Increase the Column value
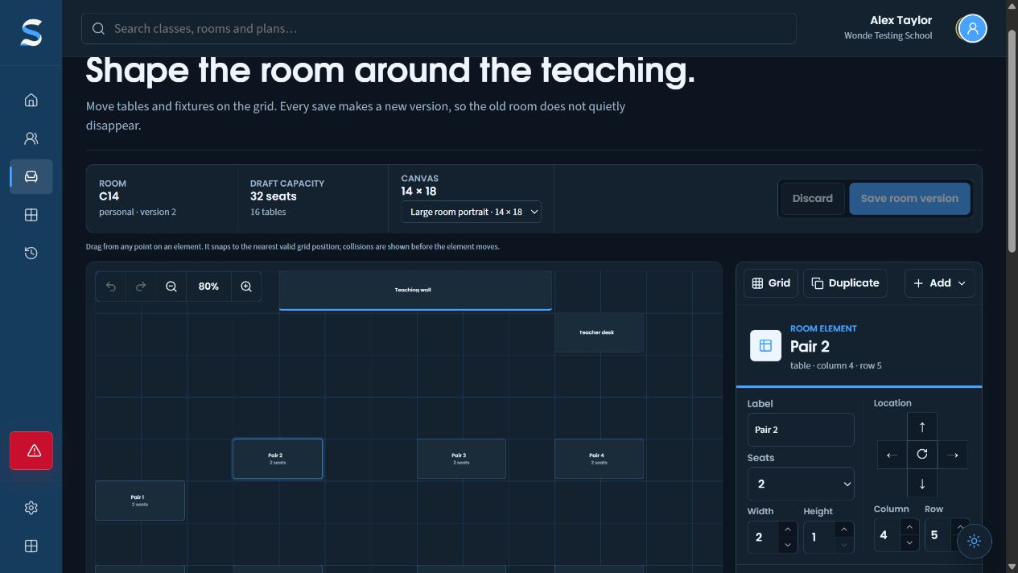The image size is (1018, 573). point(909,526)
